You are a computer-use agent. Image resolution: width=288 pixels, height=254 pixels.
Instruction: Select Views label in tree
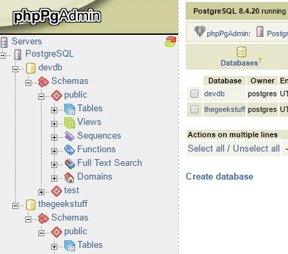(89, 122)
